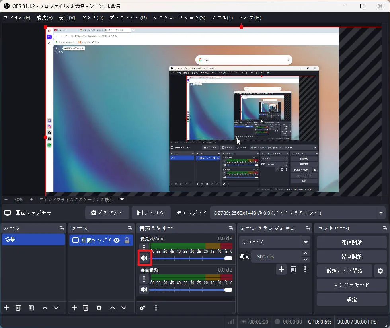This screenshot has height=328, width=390.
Task: Remove the transition with trash icon
Action: 294,269
